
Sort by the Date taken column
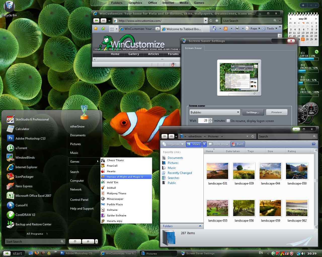233,151
